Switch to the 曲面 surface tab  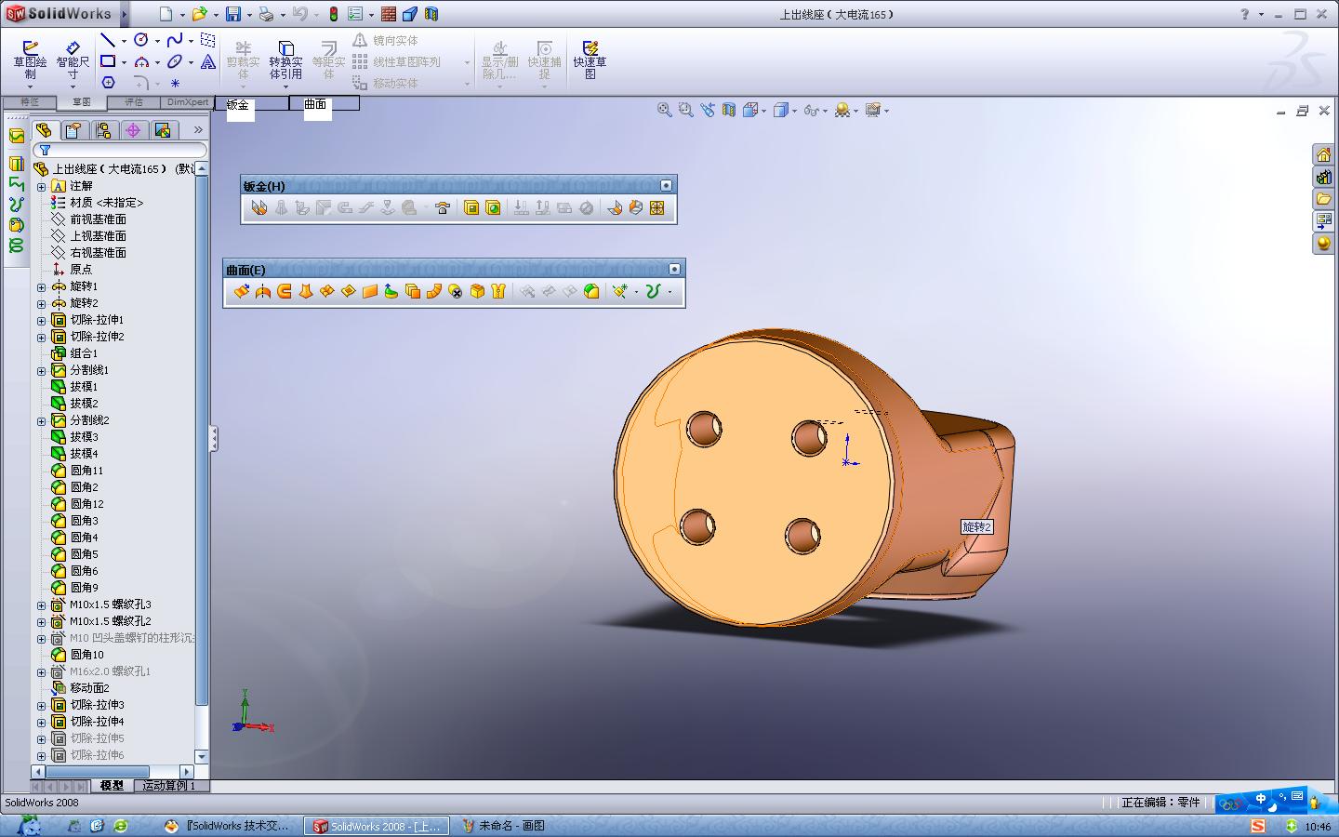pyautogui.click(x=324, y=103)
